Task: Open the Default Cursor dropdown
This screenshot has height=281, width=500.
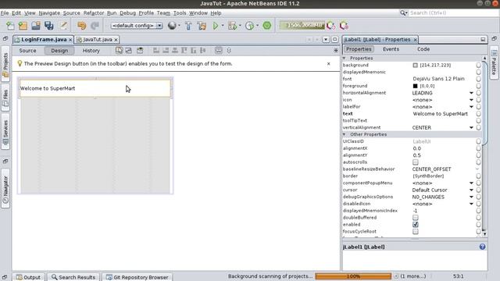Action: click(x=471, y=190)
